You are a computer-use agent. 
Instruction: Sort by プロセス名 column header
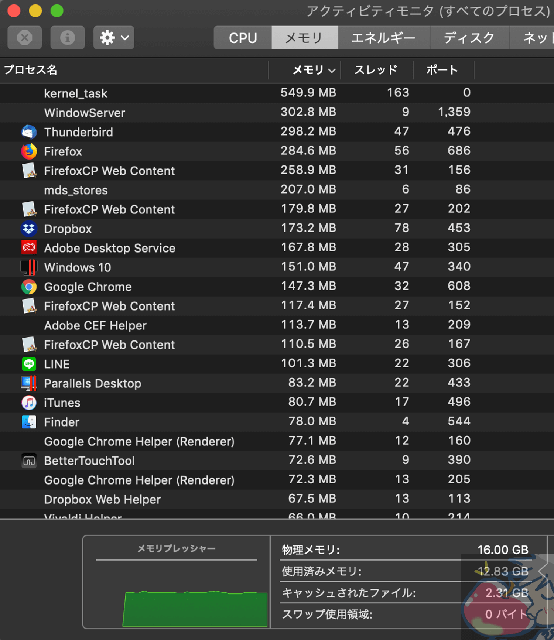point(31,70)
